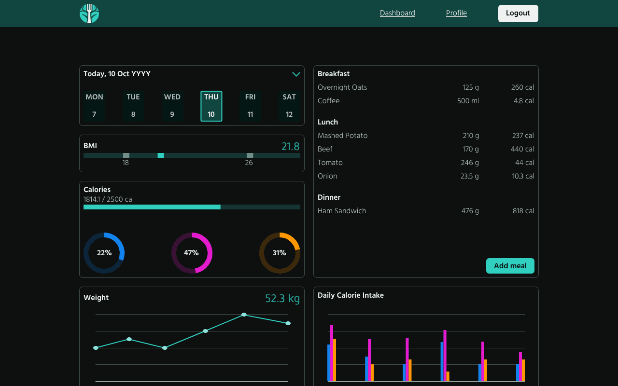618x386 pixels.
Task: Click the 21.8 BMI value
Action: [291, 147]
